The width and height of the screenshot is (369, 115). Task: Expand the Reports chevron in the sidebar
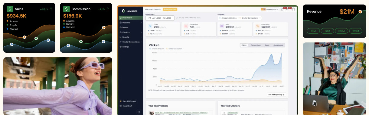click(x=142, y=37)
